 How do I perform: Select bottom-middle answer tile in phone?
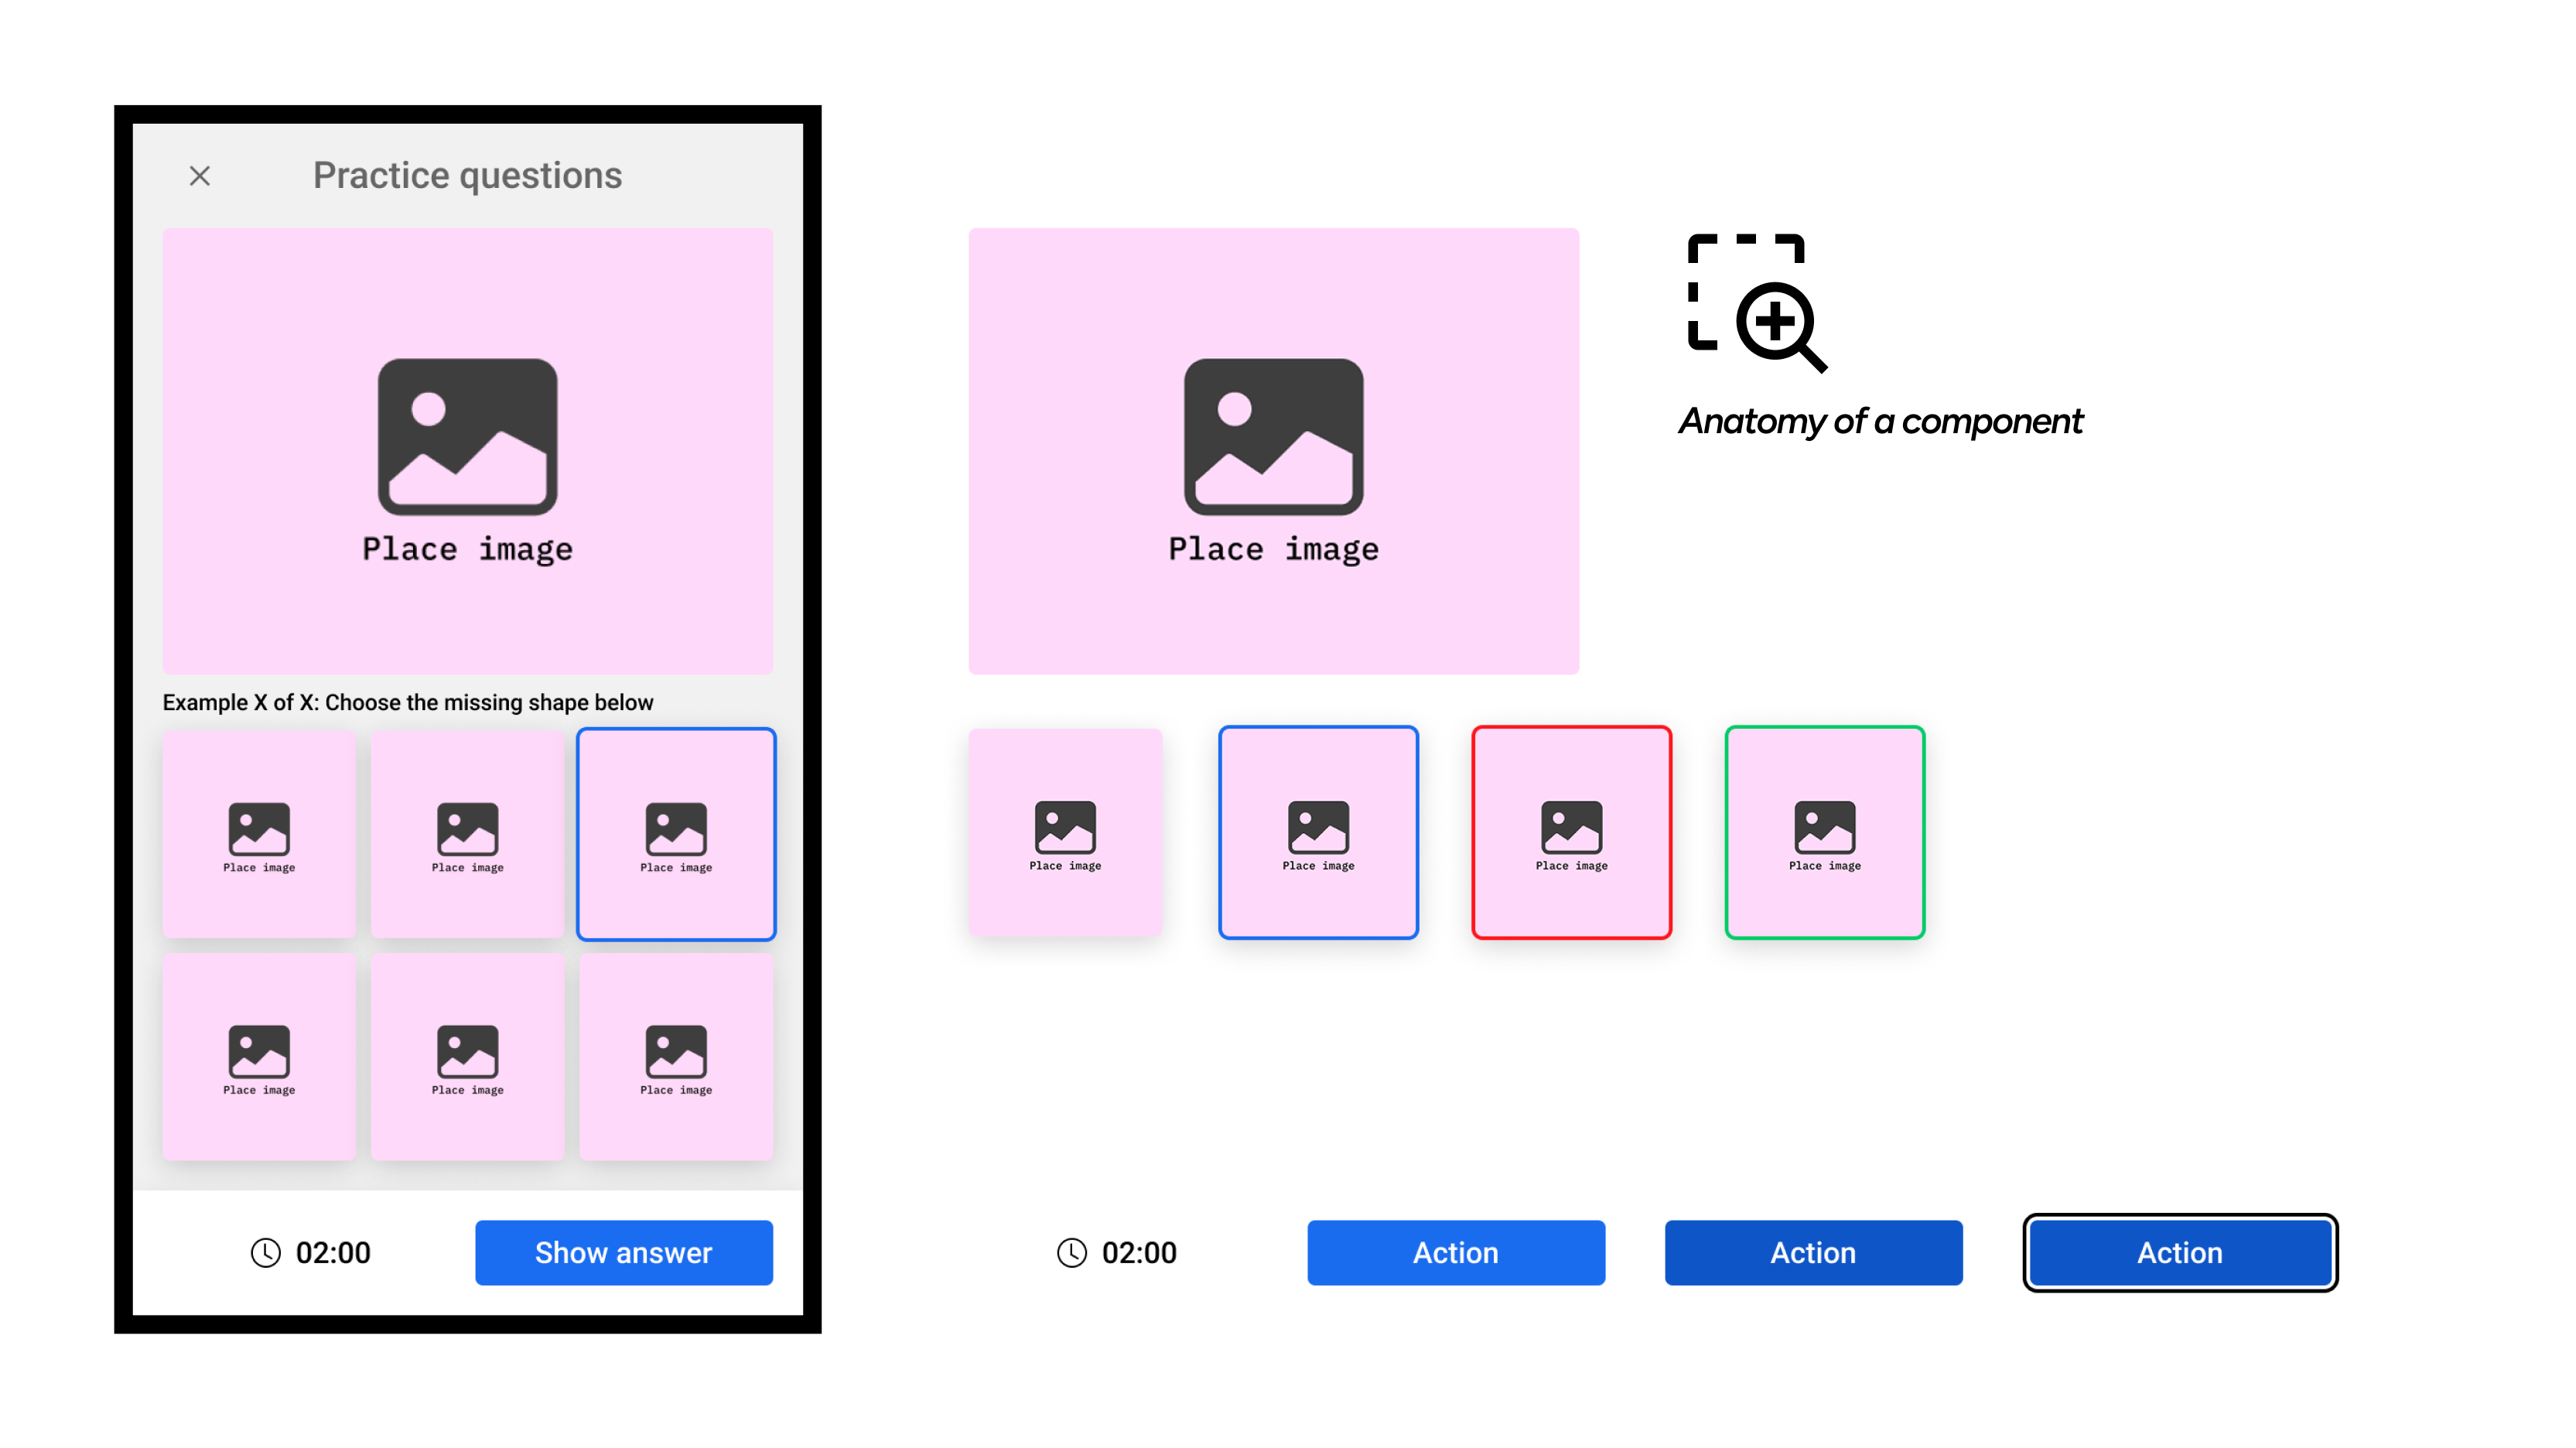467,1056
